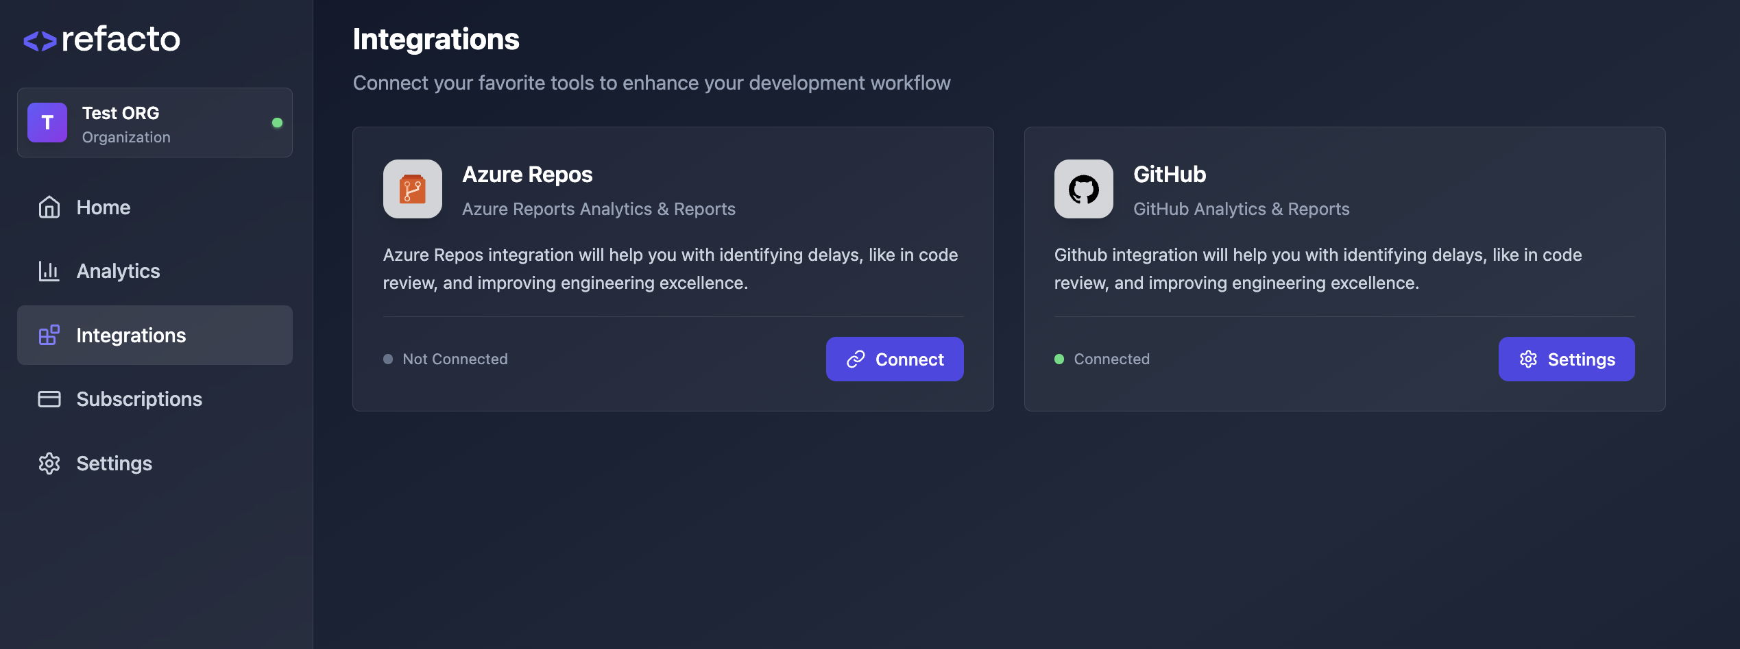Click the GitHub octocat logo icon
Viewport: 1740px width, 649px height.
[x=1084, y=189]
